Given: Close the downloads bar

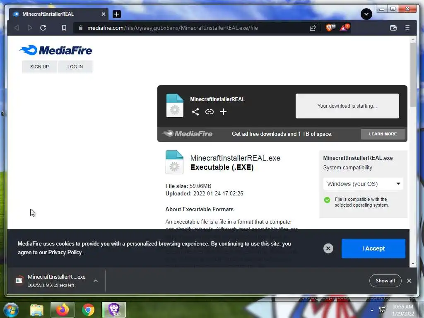Looking at the screenshot, I should (409, 281).
